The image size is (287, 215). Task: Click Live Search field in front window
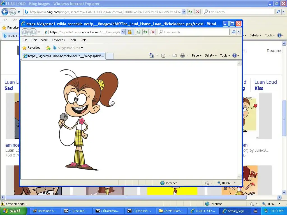pos(194,32)
